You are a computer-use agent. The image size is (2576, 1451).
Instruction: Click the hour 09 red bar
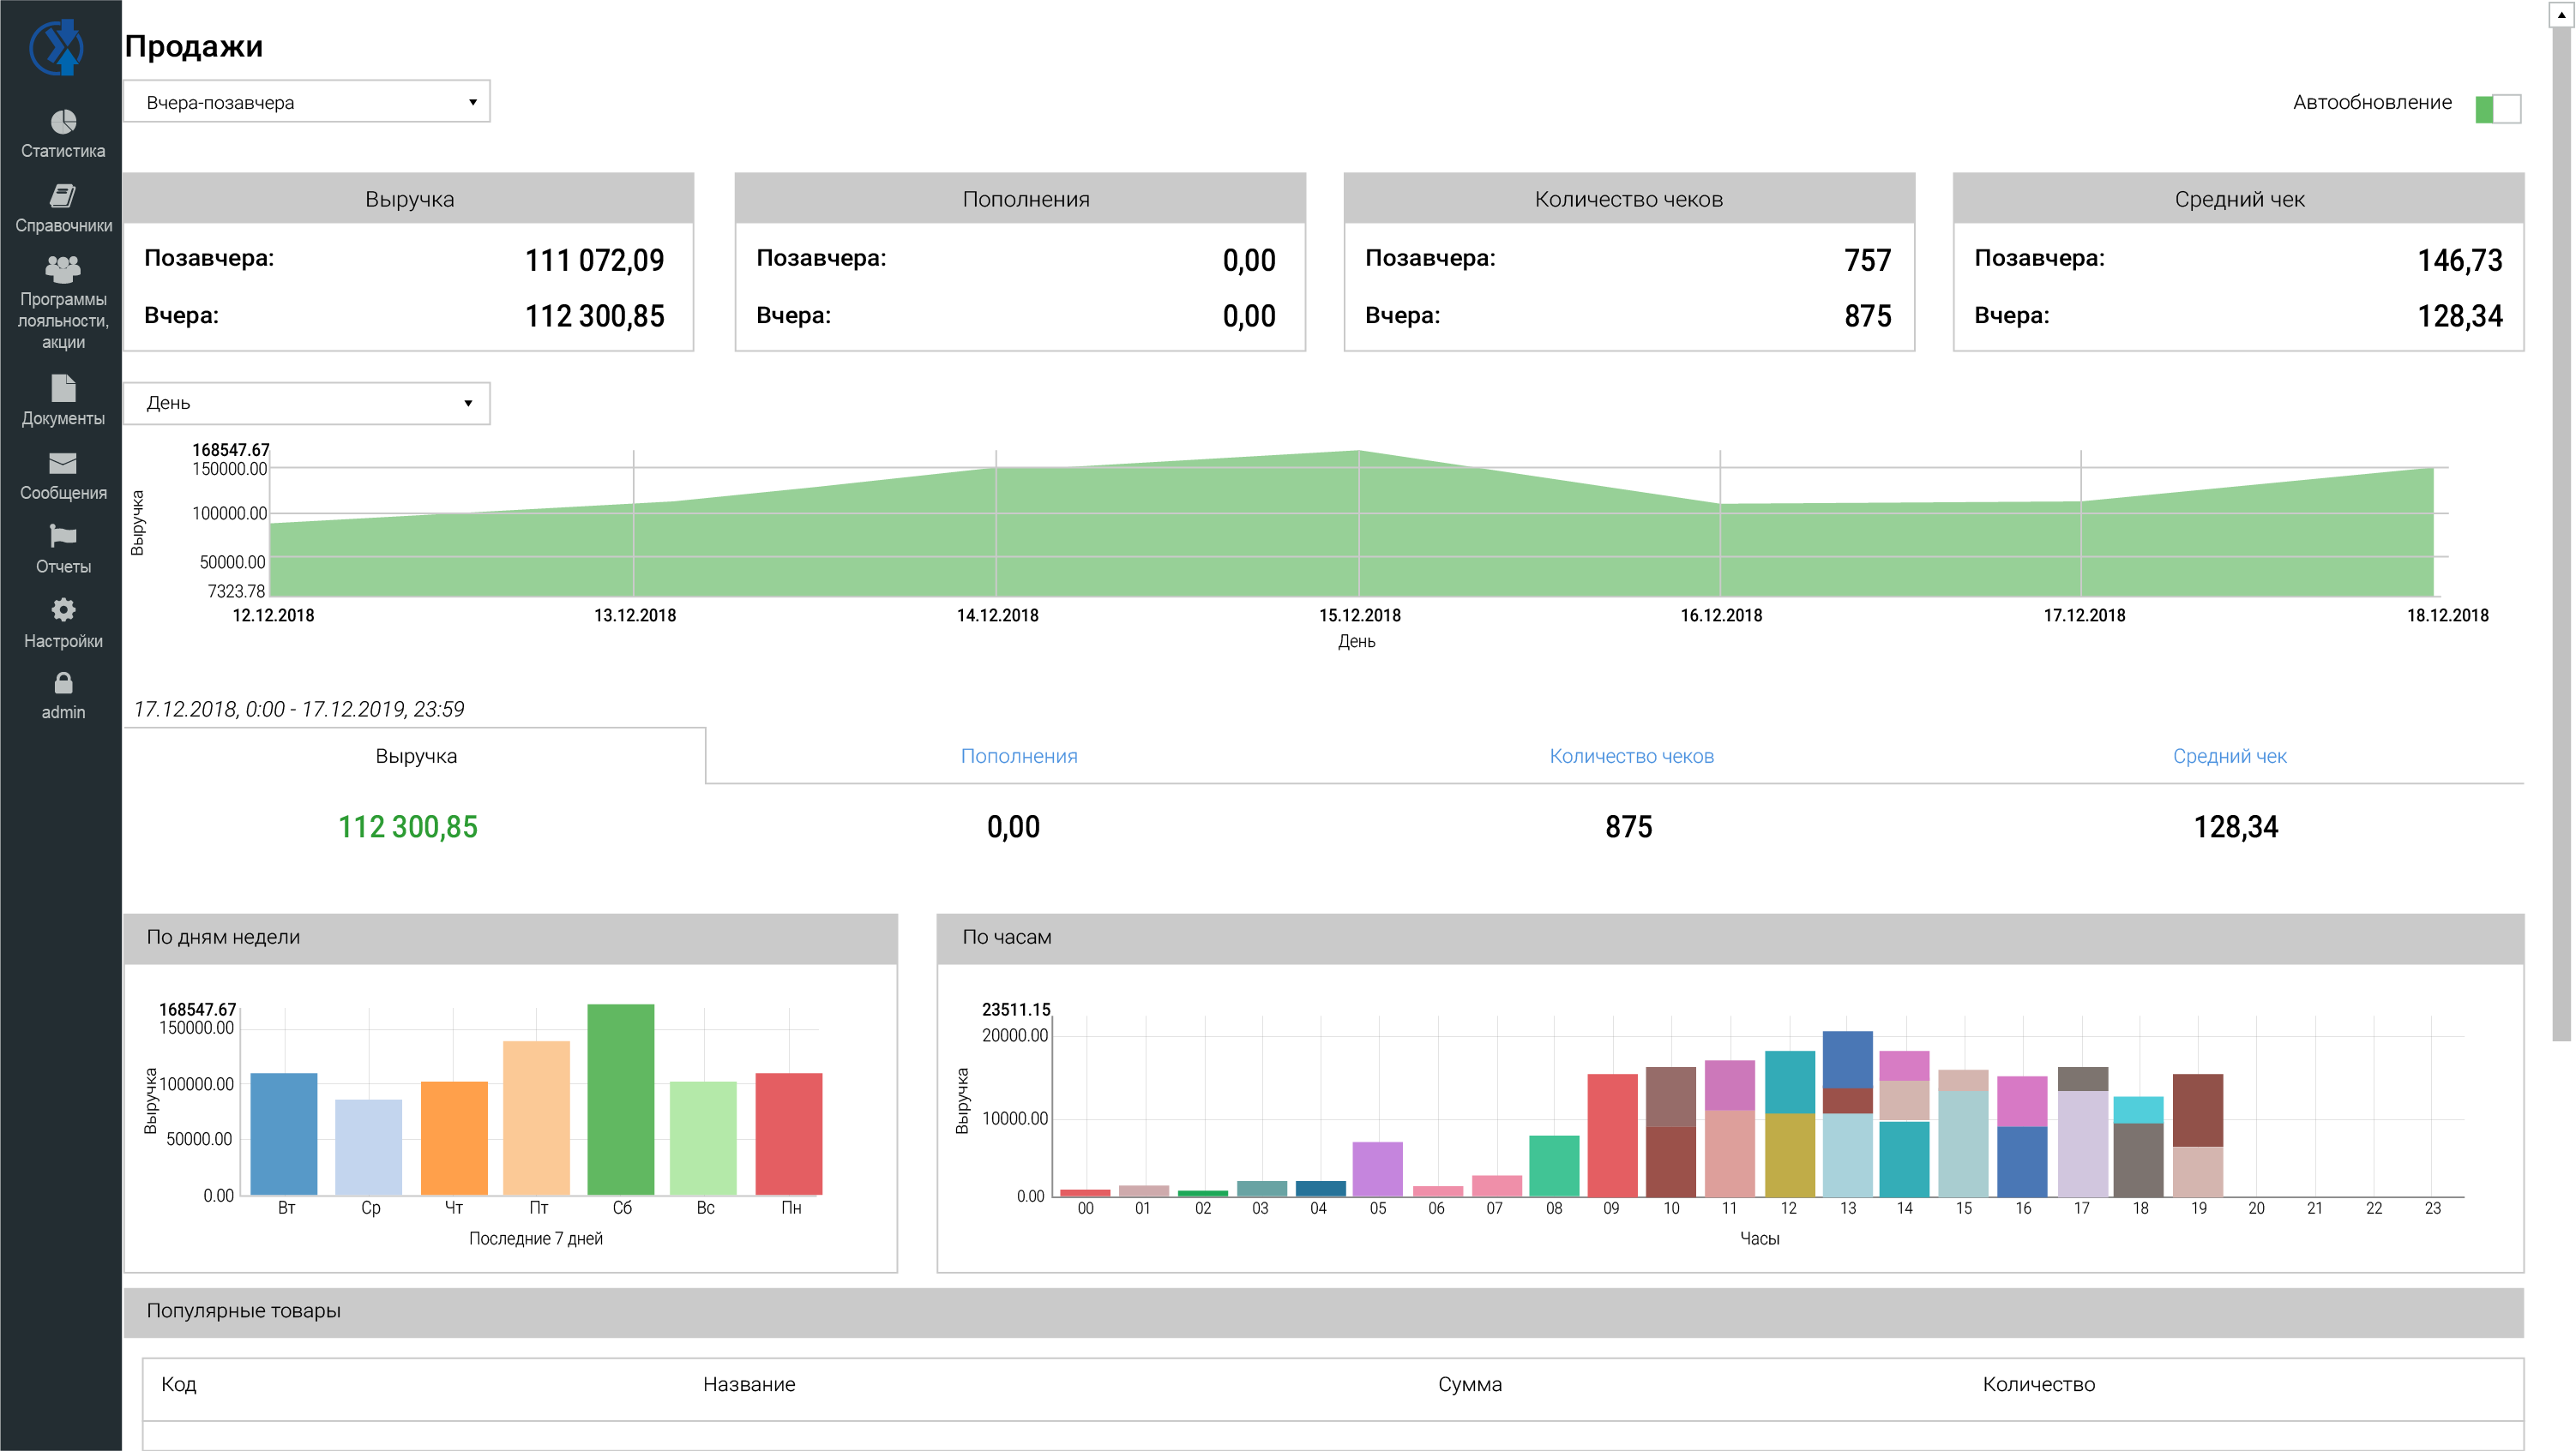coord(1612,1136)
